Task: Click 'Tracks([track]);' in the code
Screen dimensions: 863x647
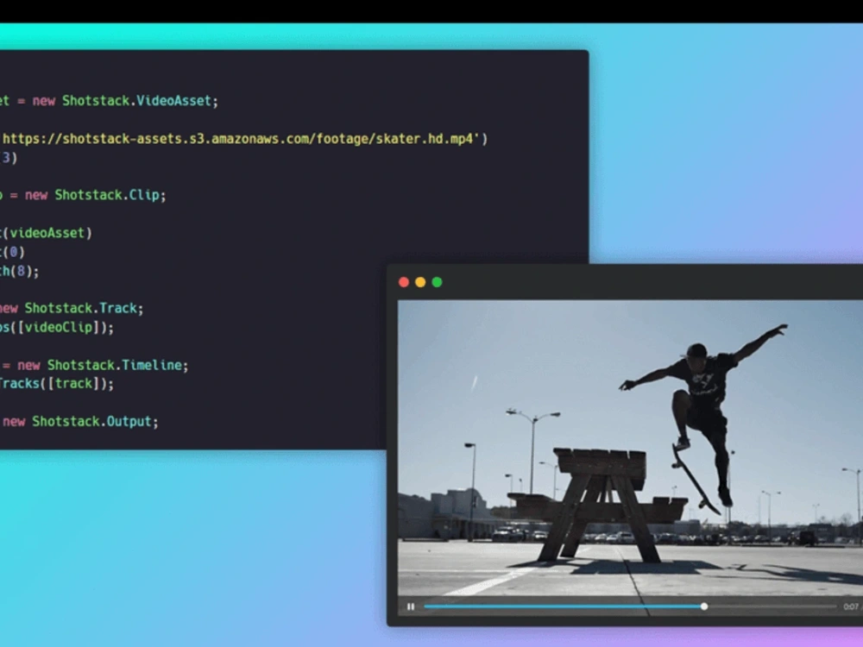Action: pyautogui.click(x=56, y=384)
